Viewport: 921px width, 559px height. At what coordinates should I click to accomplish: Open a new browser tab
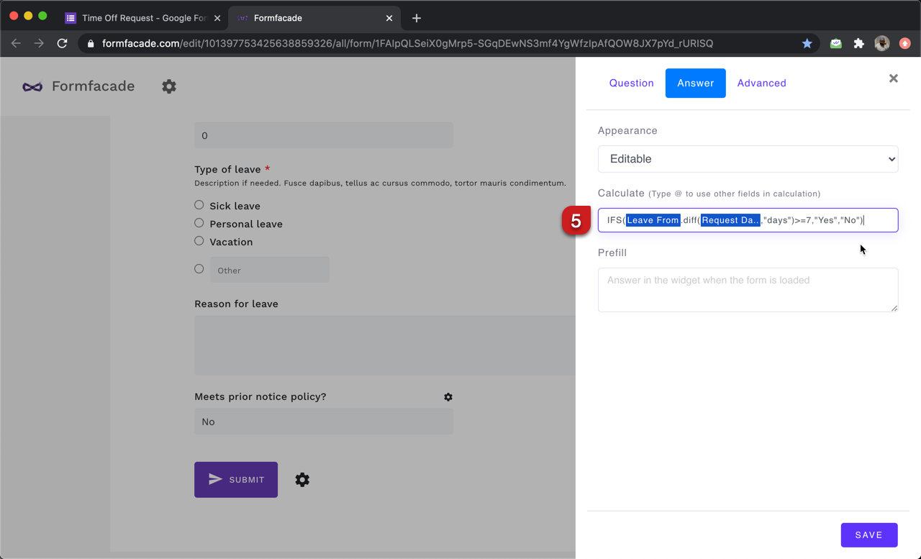pos(417,18)
